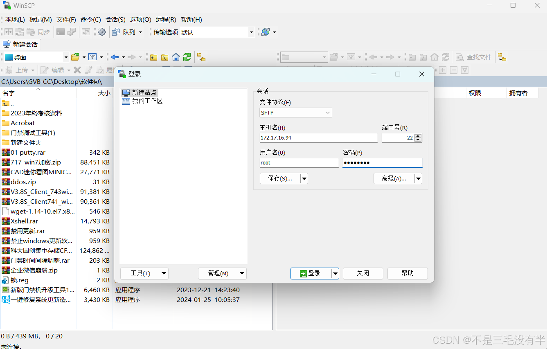This screenshot has height=349, width=547.
Task: Click the local panel filter icon
Action: (93, 57)
